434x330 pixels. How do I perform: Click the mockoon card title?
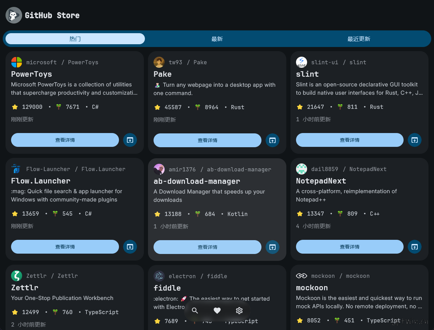[312, 287]
